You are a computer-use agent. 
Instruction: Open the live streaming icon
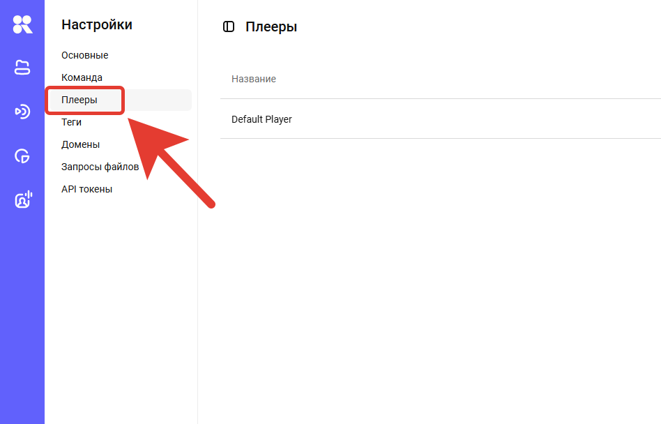tap(22, 112)
